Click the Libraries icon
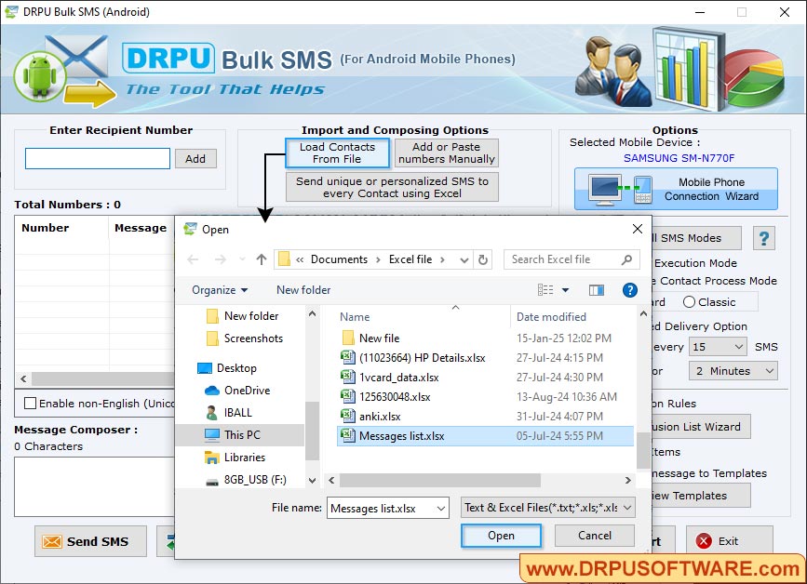This screenshot has height=584, width=807. pos(212,457)
